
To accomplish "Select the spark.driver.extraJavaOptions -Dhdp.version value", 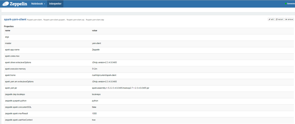I will point(105,62).
